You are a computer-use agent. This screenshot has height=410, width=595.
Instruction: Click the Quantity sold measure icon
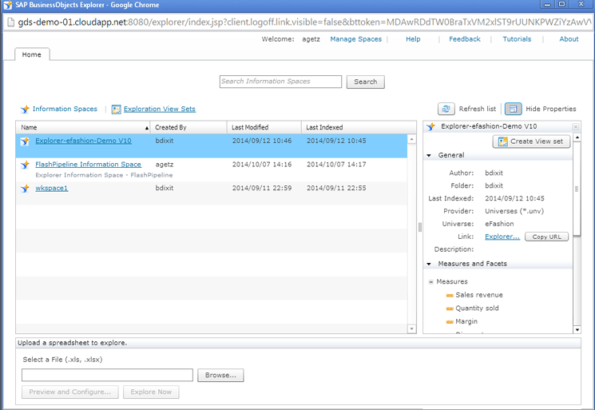450,308
